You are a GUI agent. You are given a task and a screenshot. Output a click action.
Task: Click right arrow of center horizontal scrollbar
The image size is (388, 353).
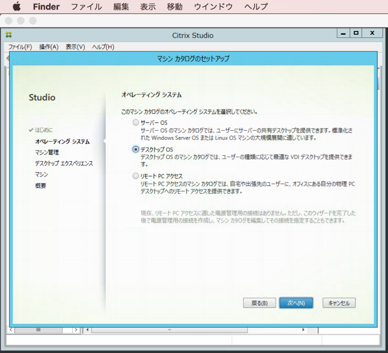304,330
